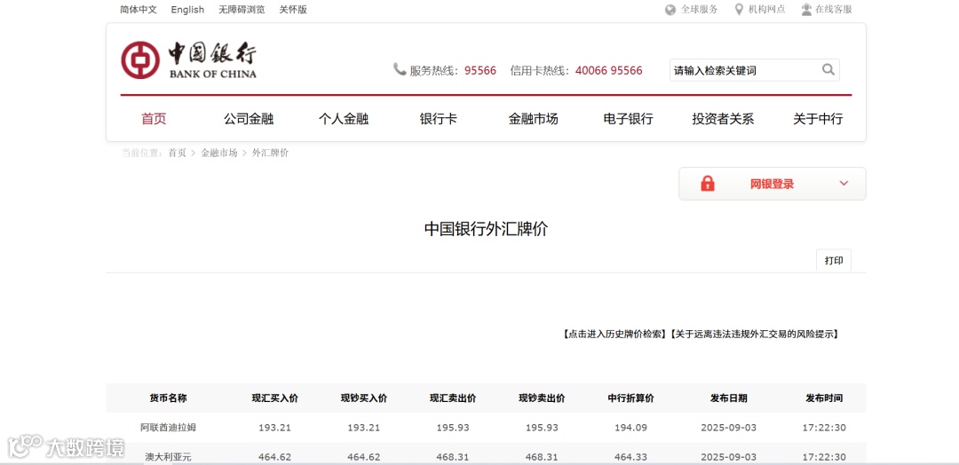Click the person icon for 在线客服

click(x=806, y=9)
